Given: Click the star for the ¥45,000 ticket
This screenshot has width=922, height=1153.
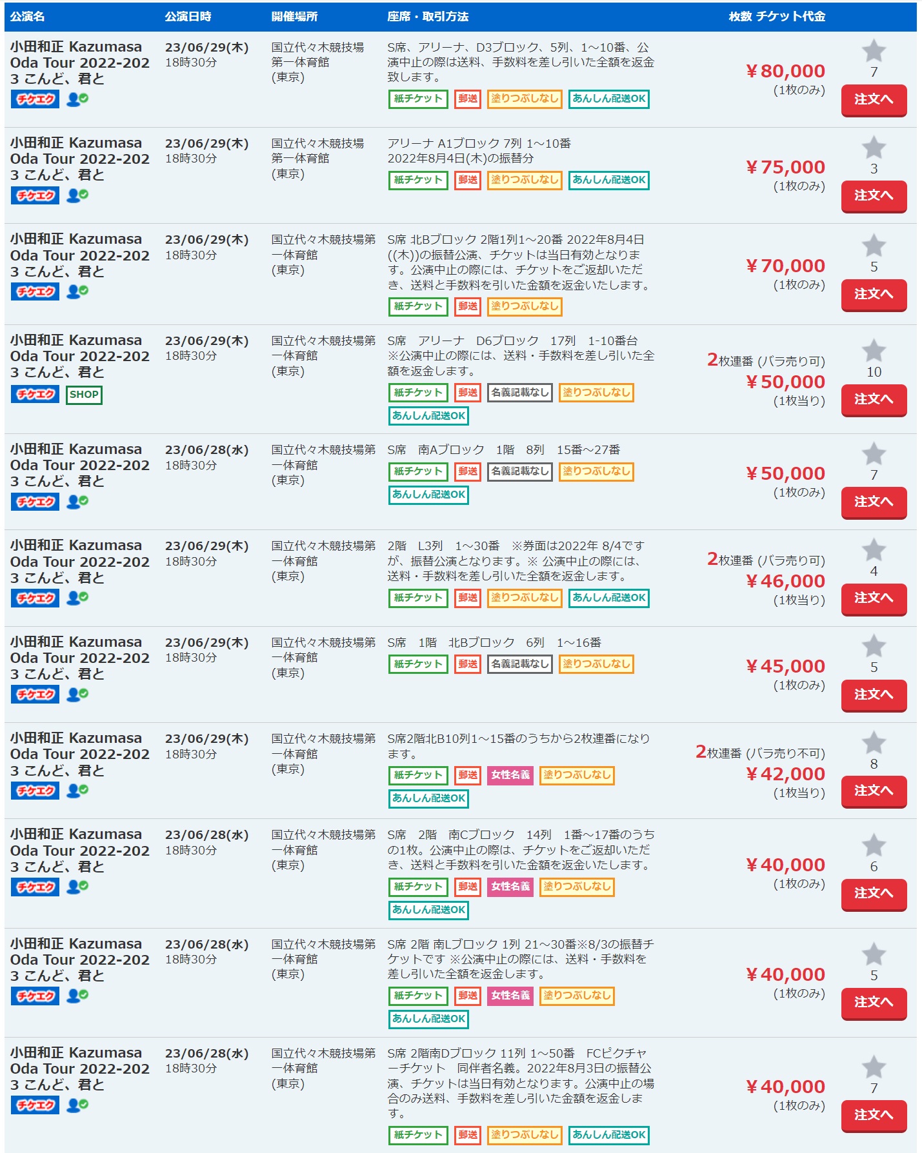Looking at the screenshot, I should coord(874,646).
